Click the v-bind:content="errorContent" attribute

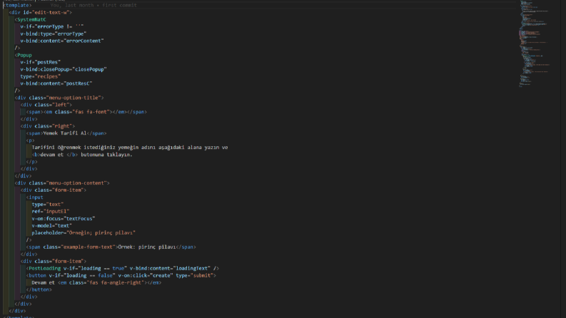coord(62,41)
